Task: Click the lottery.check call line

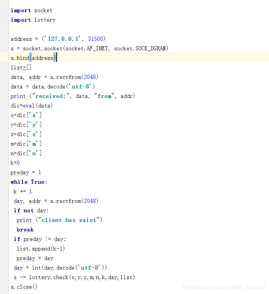Action: pyautogui.click(x=74, y=277)
